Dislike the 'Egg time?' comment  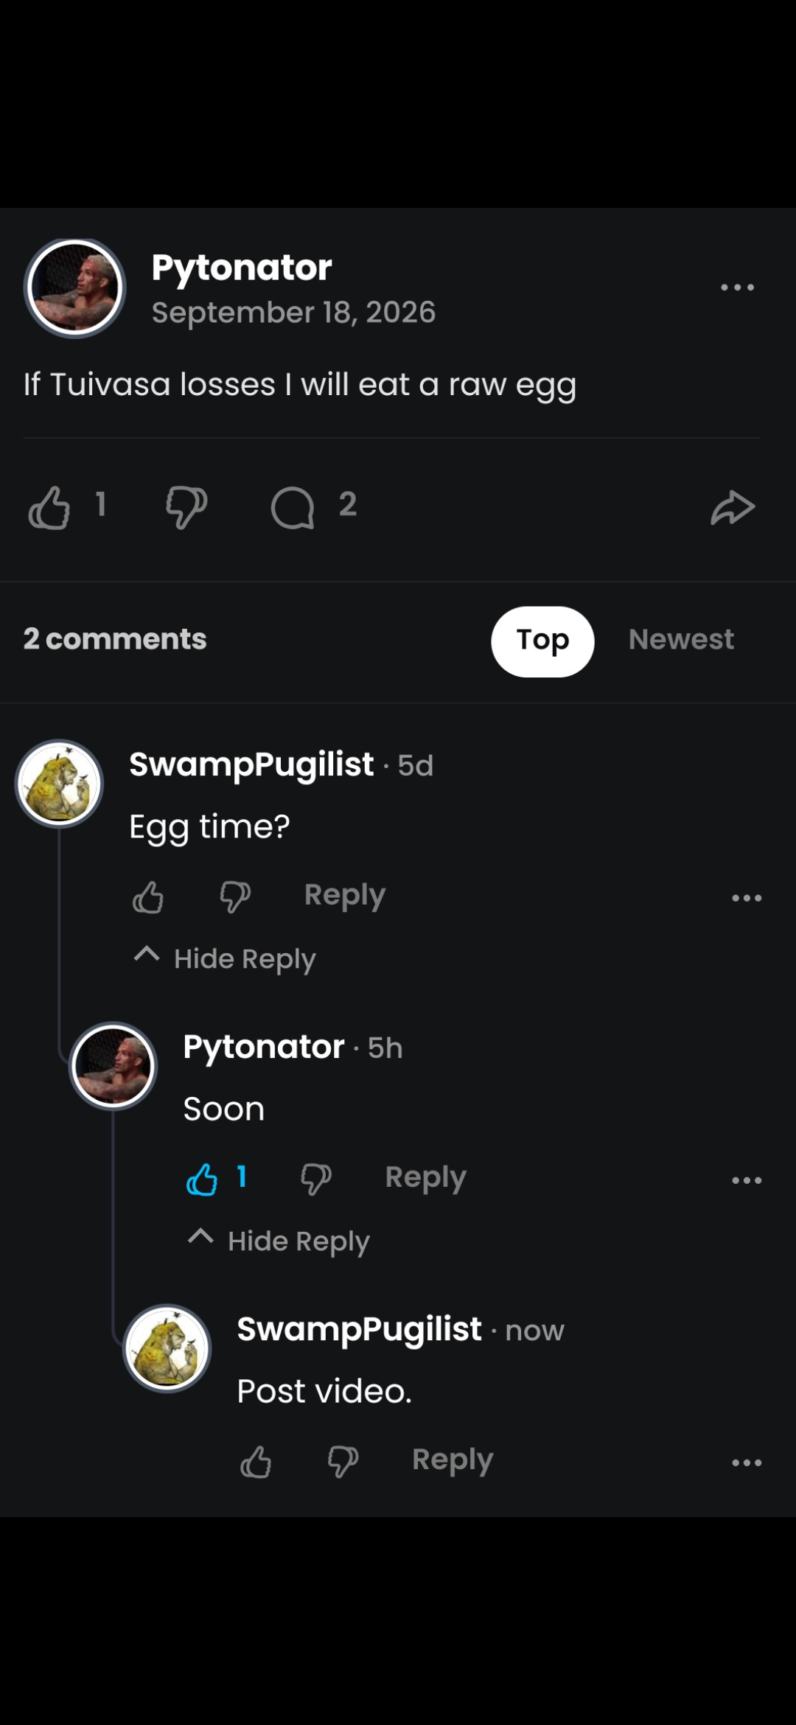(x=236, y=897)
